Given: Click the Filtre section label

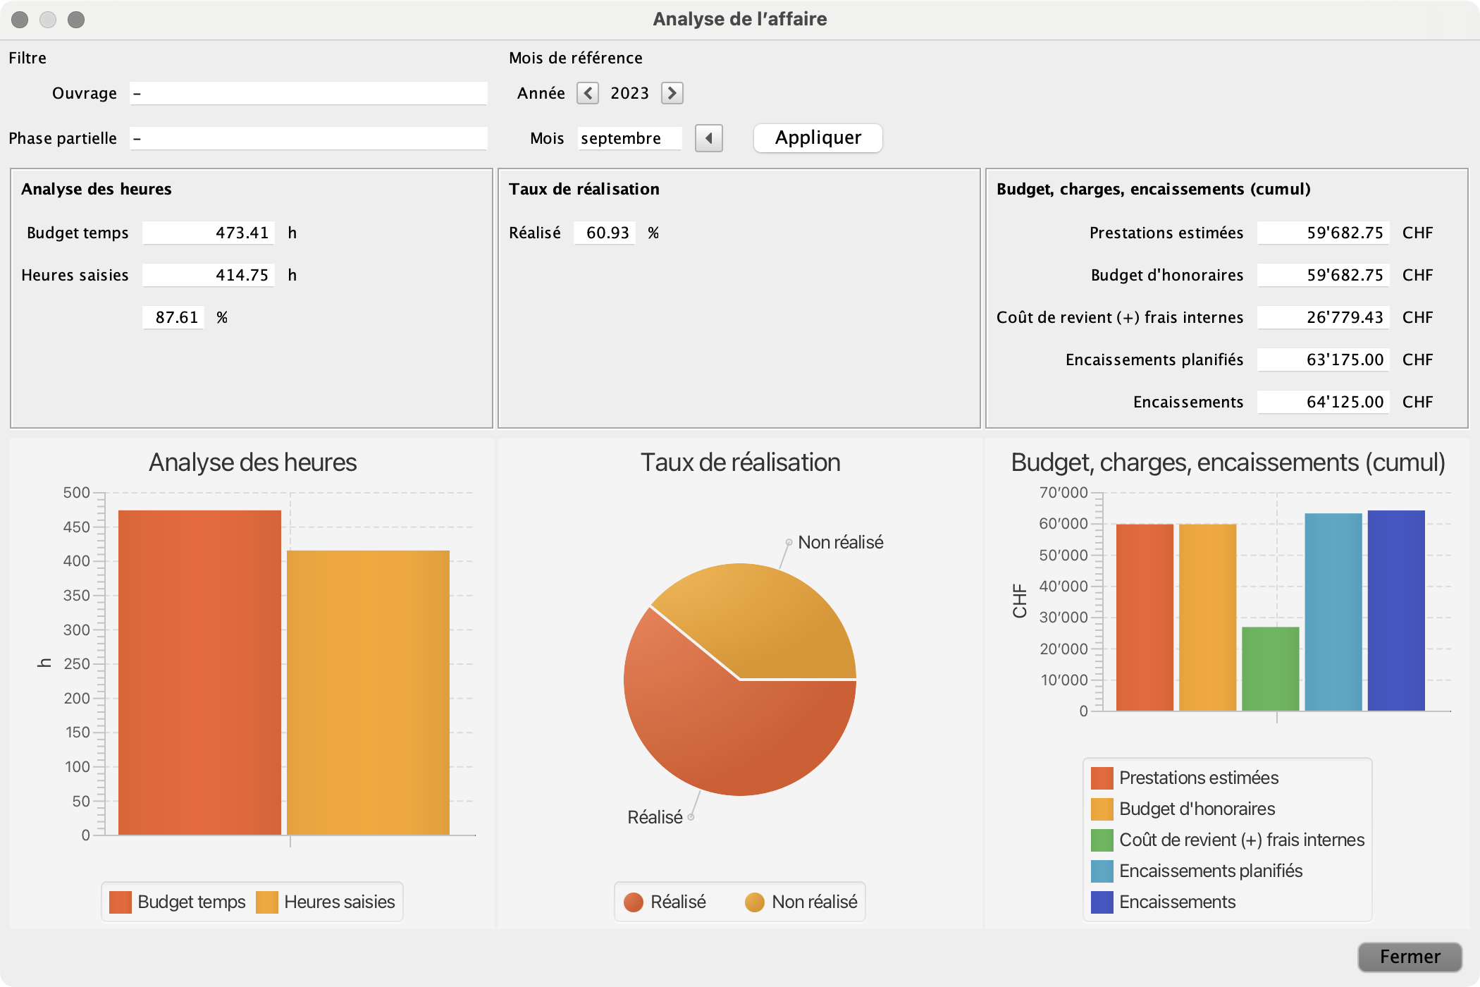Looking at the screenshot, I should point(27,58).
